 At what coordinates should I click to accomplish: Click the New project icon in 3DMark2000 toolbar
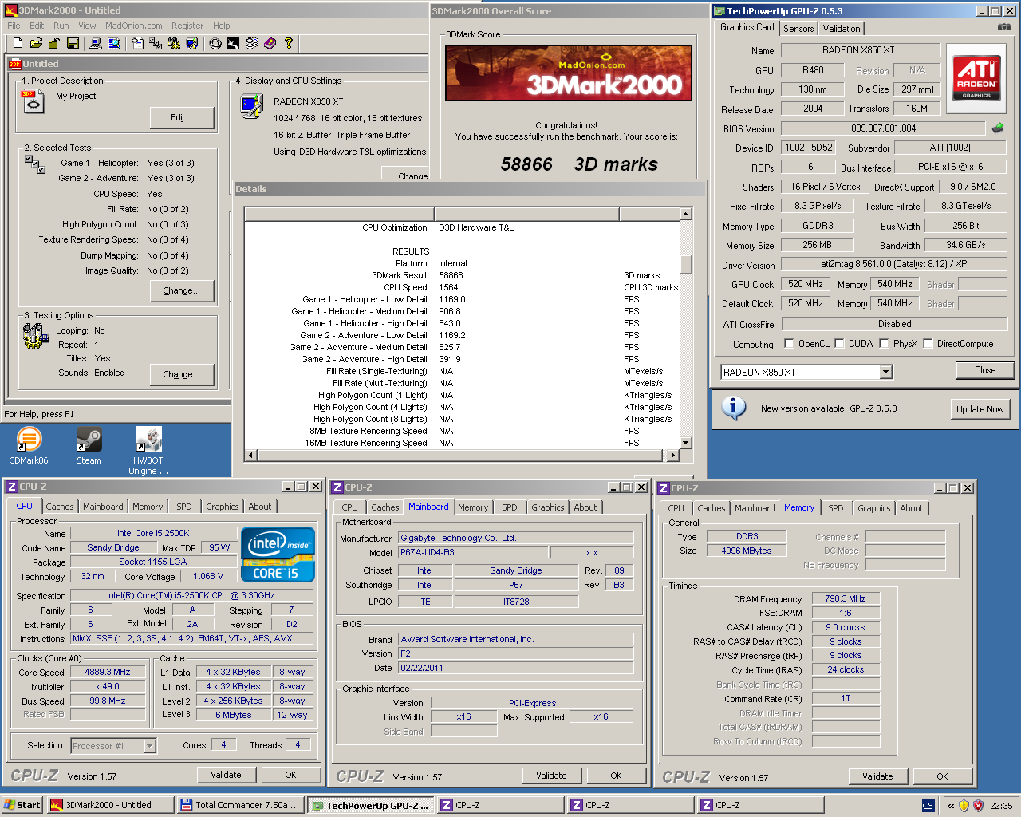pos(18,43)
